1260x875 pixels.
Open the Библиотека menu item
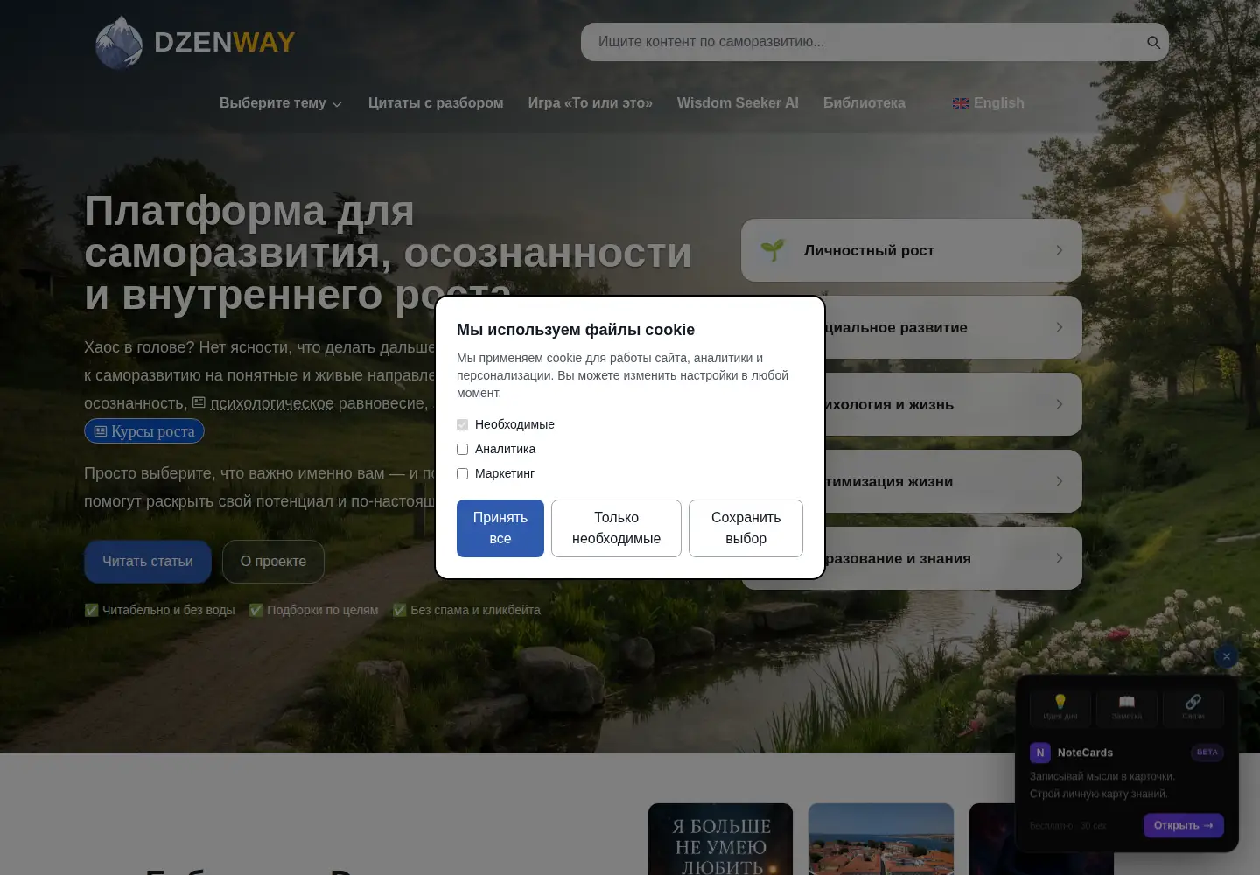[x=864, y=103]
